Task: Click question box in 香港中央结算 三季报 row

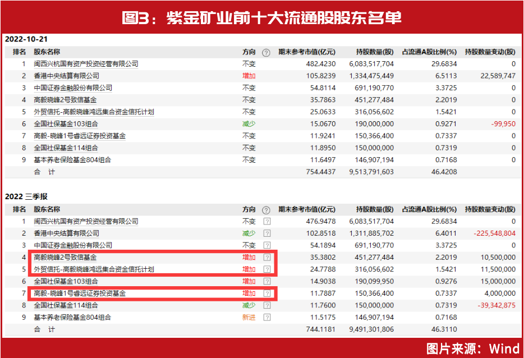Action: click(x=267, y=233)
